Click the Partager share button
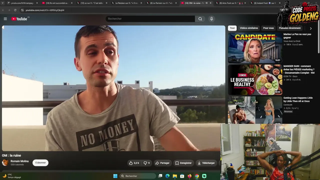Viewport: 320px width, 180px height. [x=162, y=163]
